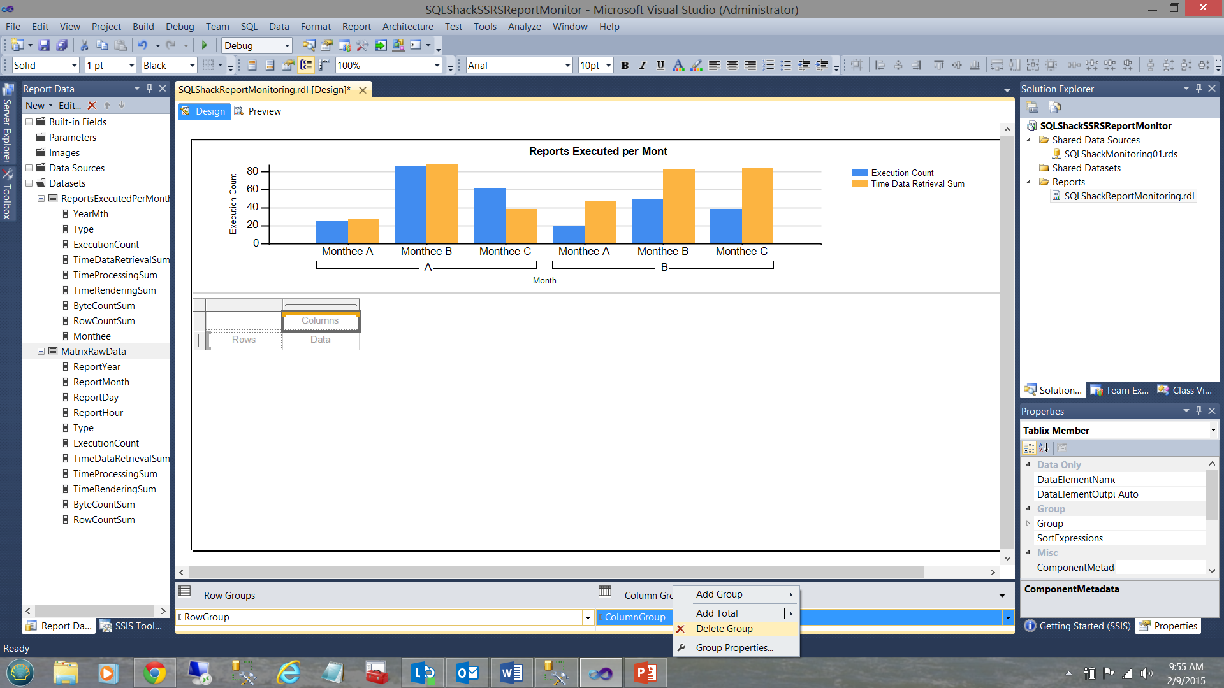Image resolution: width=1224 pixels, height=688 pixels.
Task: Open the Arial font dropdown
Action: pyautogui.click(x=567, y=65)
